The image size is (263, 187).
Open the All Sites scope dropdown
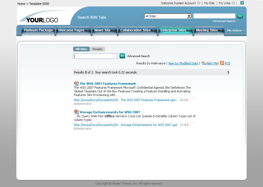[x=190, y=16]
